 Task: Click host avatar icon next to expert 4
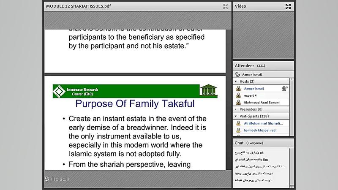point(238,95)
